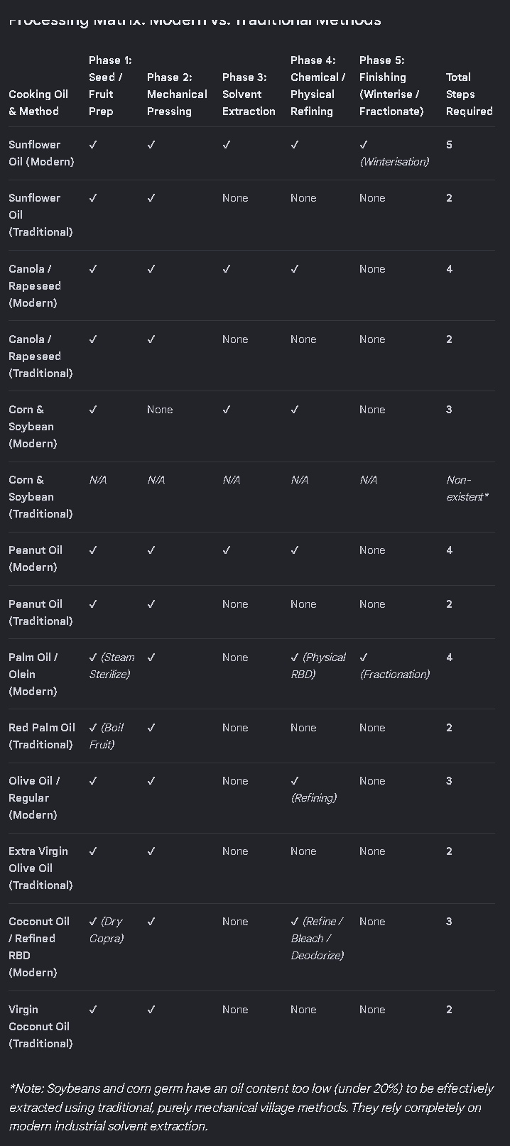This screenshot has height=1146, width=510.
Task: Click the 'Phase 3: Solvent Extraction' column header
Action: 249,94
